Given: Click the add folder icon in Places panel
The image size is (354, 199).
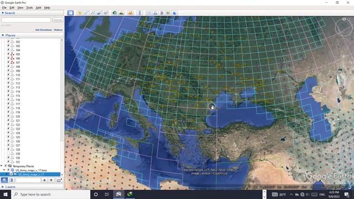Looking at the screenshot, I should click(x=59, y=180).
